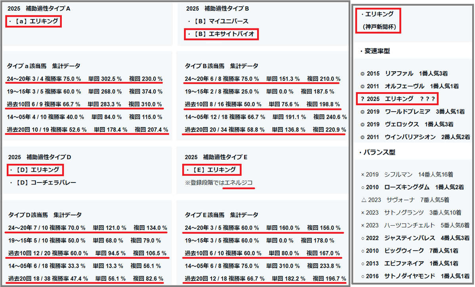Viewport: 475px width, 287px height.
Task: Select 2011 ウインバリアシオン 2番人気2着
Action: point(415,137)
